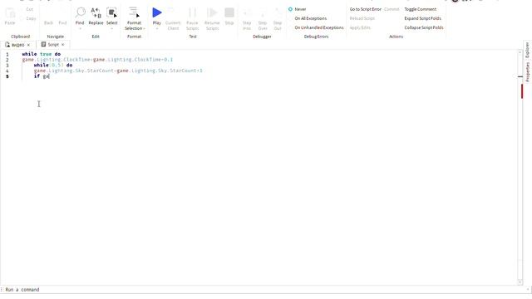Viewport: 532px width, 299px height.
Task: Open the Properties side panel tab
Action: 527,72
